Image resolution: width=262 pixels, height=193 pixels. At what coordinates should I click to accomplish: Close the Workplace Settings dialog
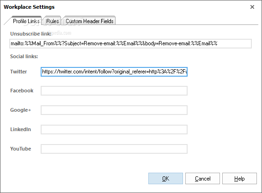[x=252, y=7]
